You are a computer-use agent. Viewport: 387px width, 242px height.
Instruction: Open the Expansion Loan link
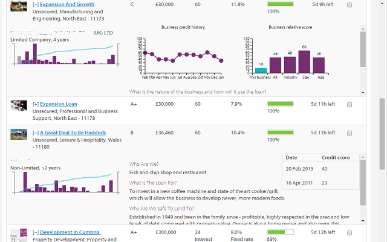click(x=59, y=104)
